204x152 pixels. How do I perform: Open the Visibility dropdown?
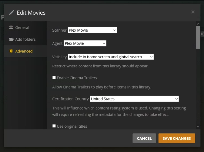pyautogui.click(x=111, y=57)
